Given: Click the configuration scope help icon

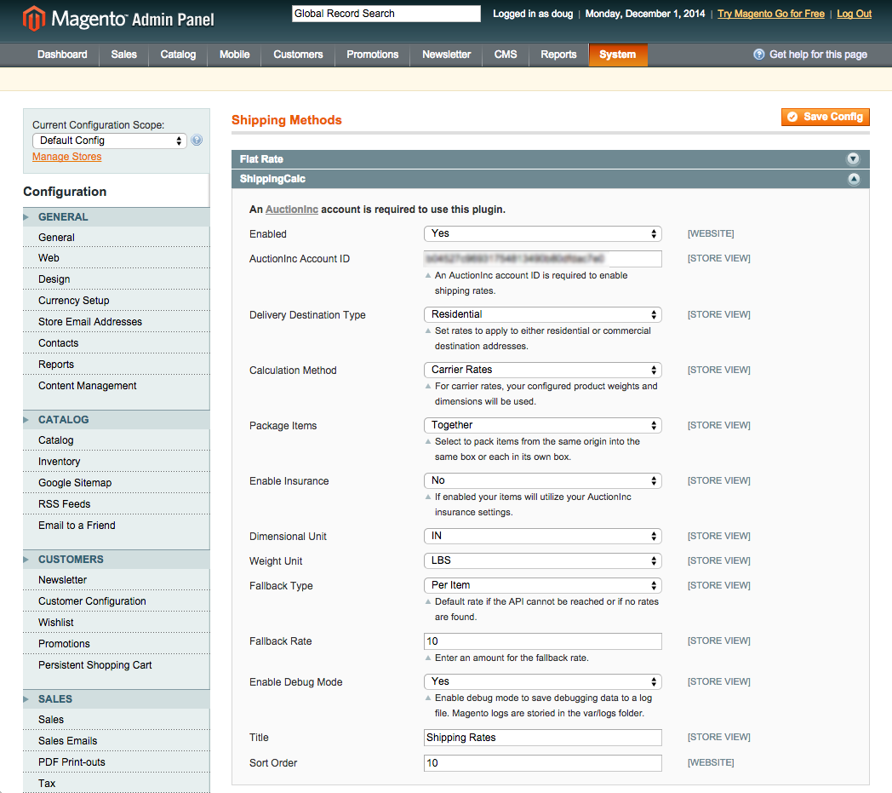Looking at the screenshot, I should (197, 140).
